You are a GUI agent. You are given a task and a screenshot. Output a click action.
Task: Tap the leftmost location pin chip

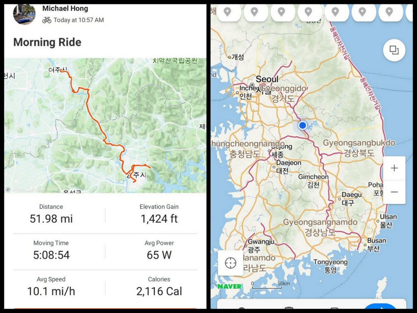[227, 12]
